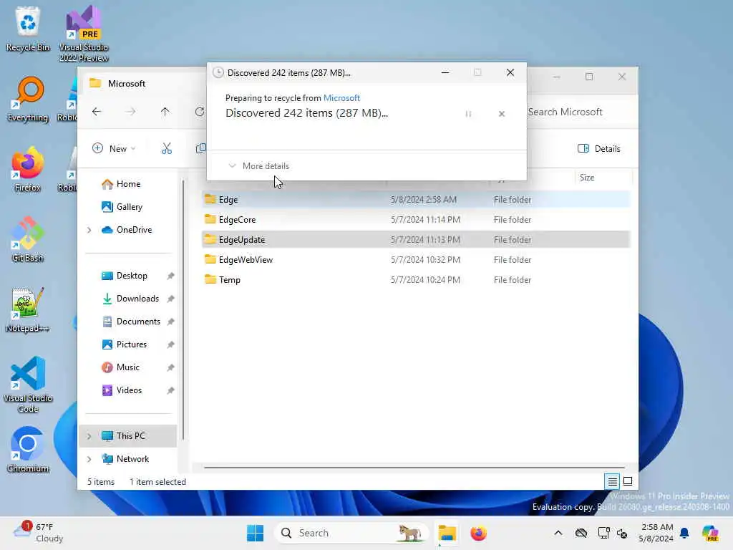This screenshot has height=550, width=733.
Task: Open Copilot preview taskbar icon
Action: (x=710, y=533)
